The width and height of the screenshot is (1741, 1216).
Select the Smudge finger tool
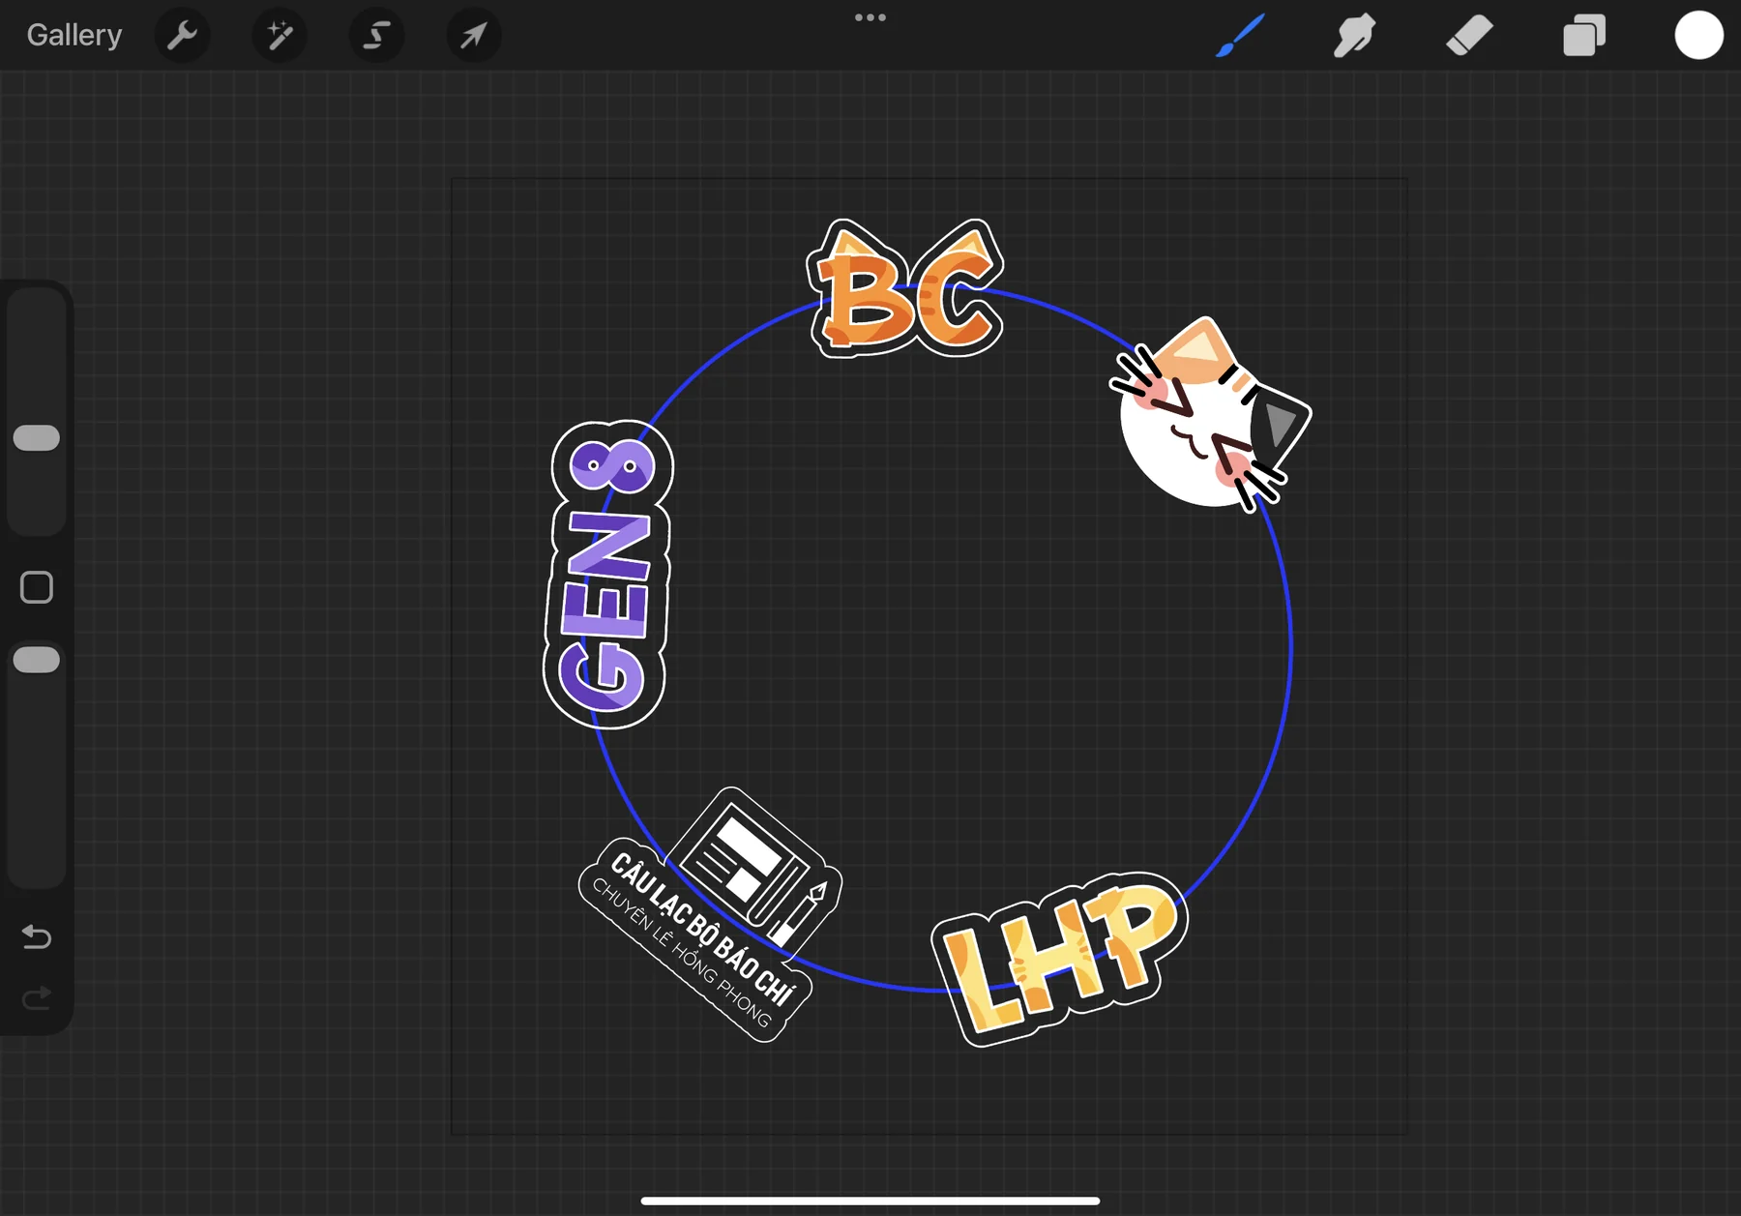(x=1354, y=36)
